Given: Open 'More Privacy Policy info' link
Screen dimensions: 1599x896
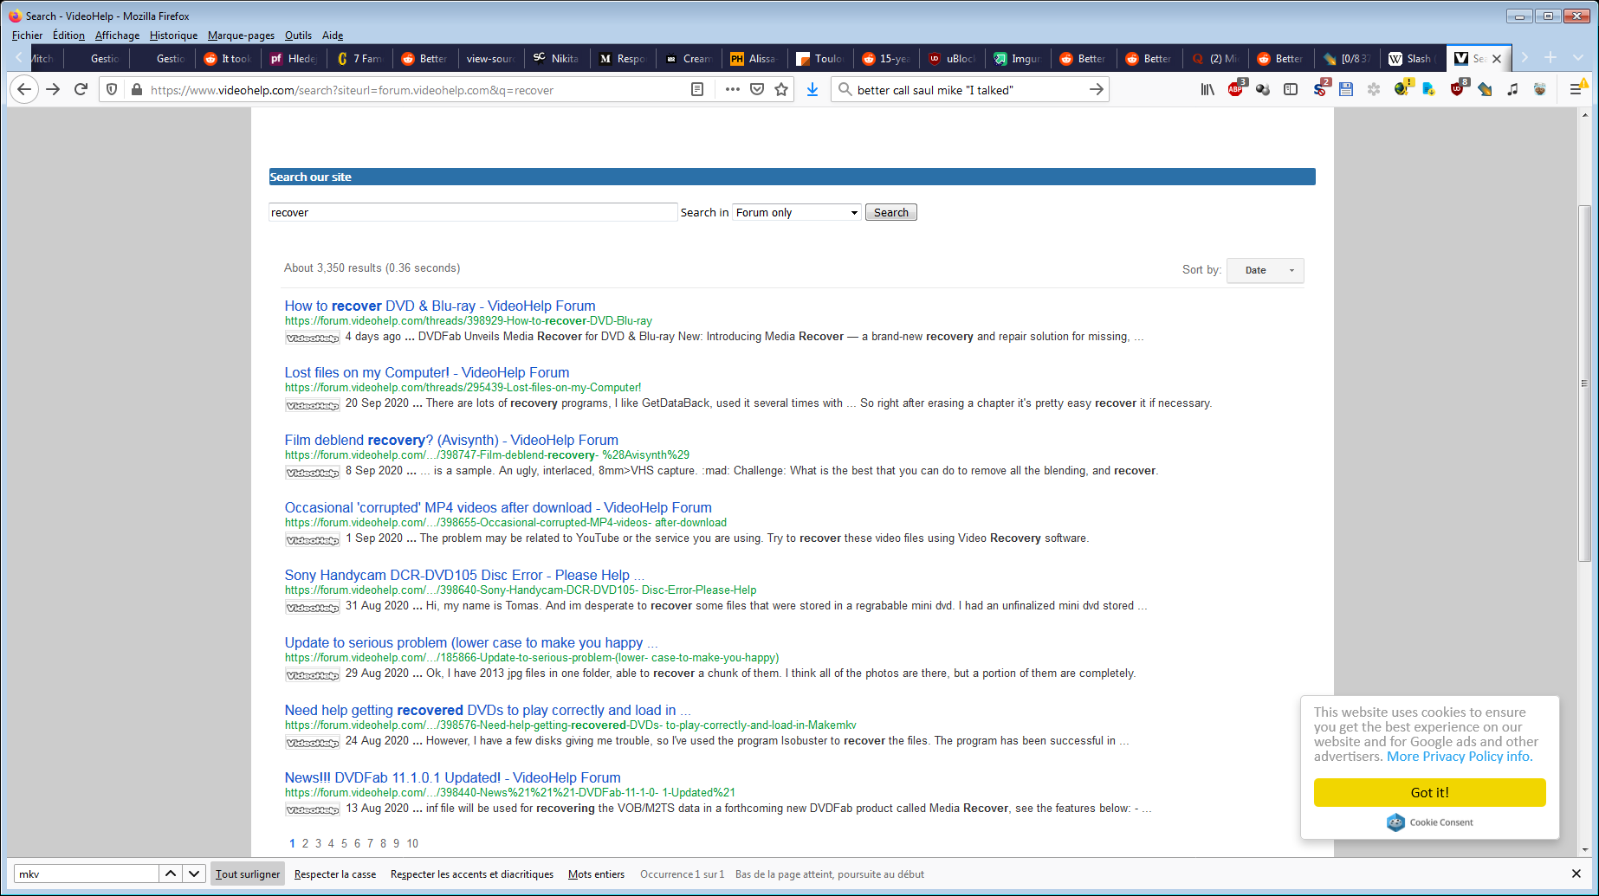Looking at the screenshot, I should (1460, 757).
